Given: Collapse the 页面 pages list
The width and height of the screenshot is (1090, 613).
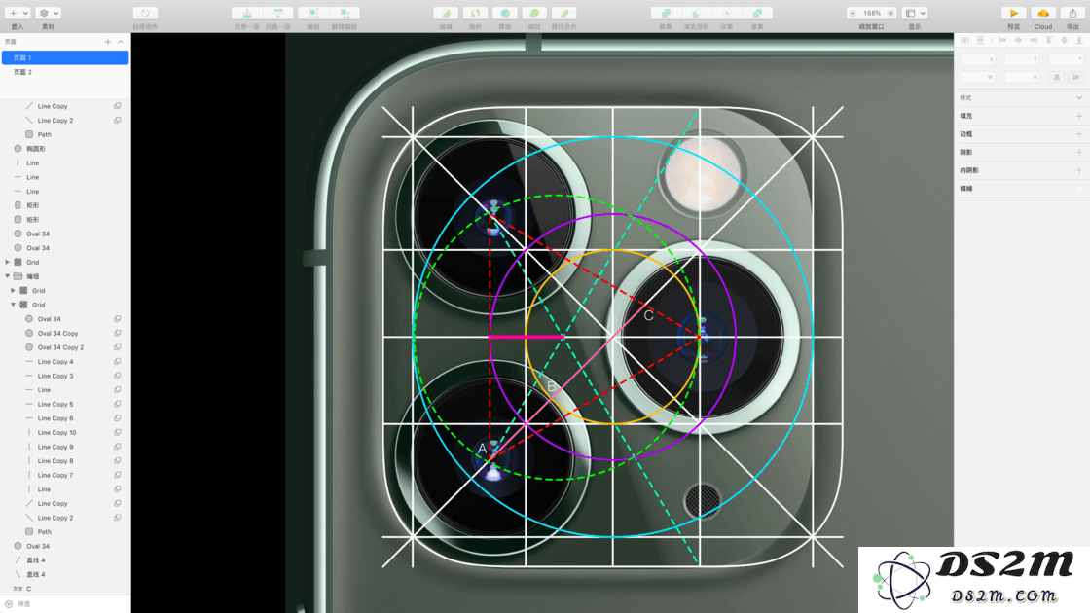Looking at the screenshot, I should (121, 42).
